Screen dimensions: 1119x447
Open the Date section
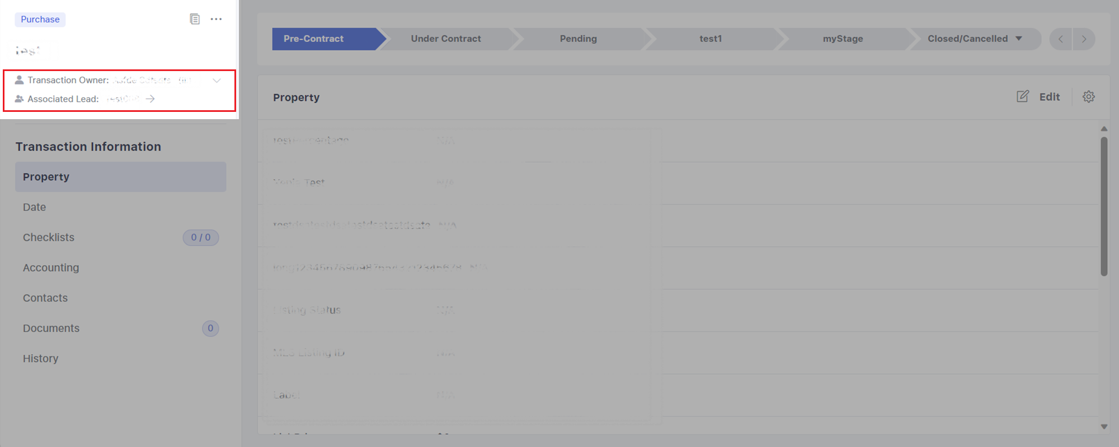tap(121, 207)
